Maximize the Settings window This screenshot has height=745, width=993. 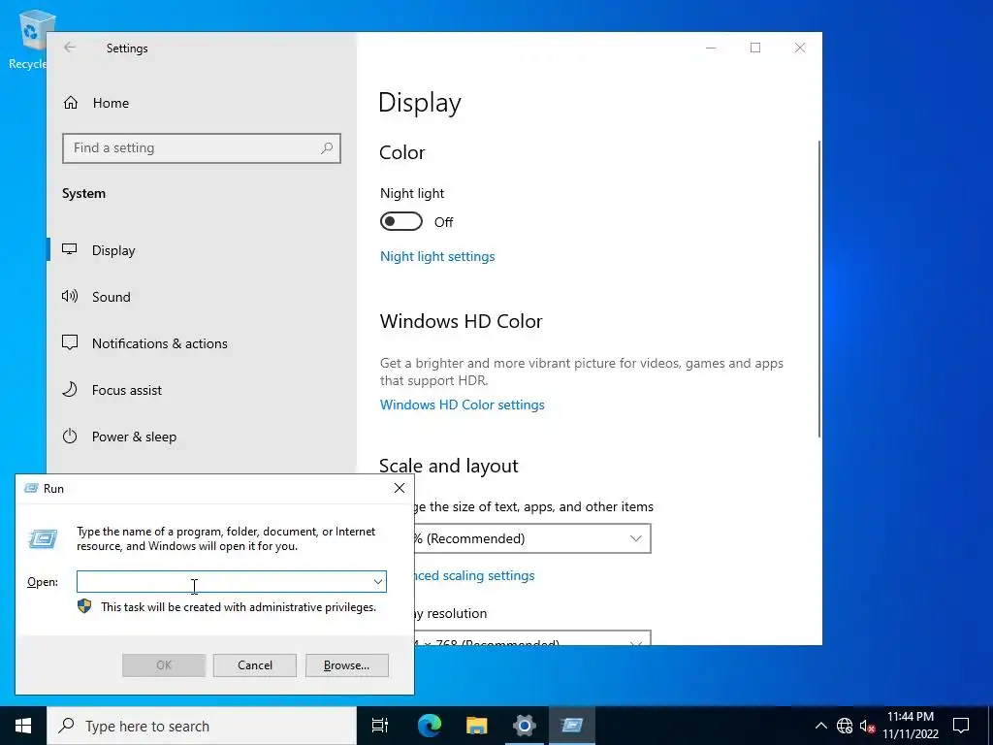[x=754, y=48]
